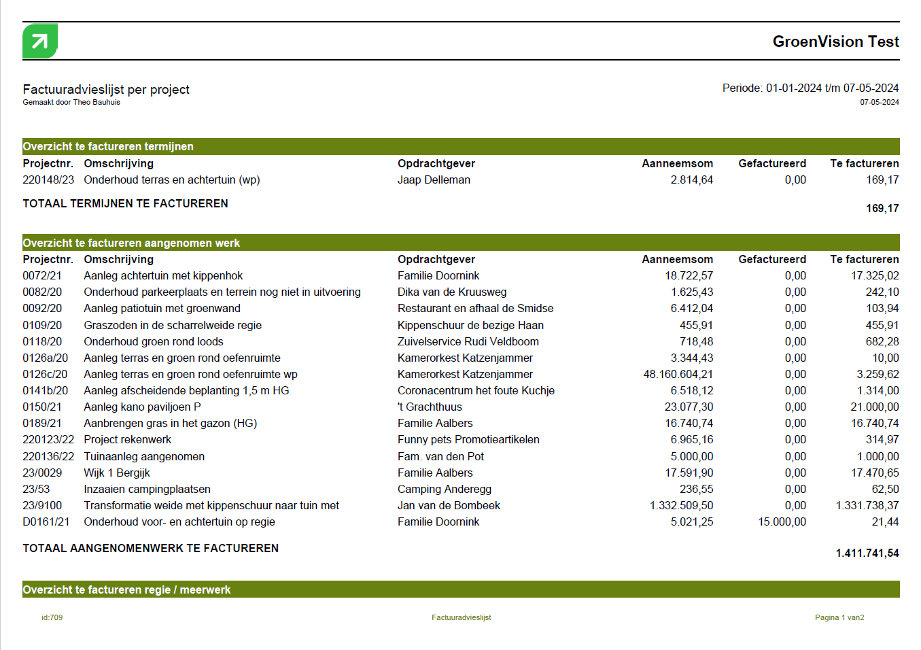Click the Overzicht te factureren termijnen header bar
921x650 pixels.
461,147
